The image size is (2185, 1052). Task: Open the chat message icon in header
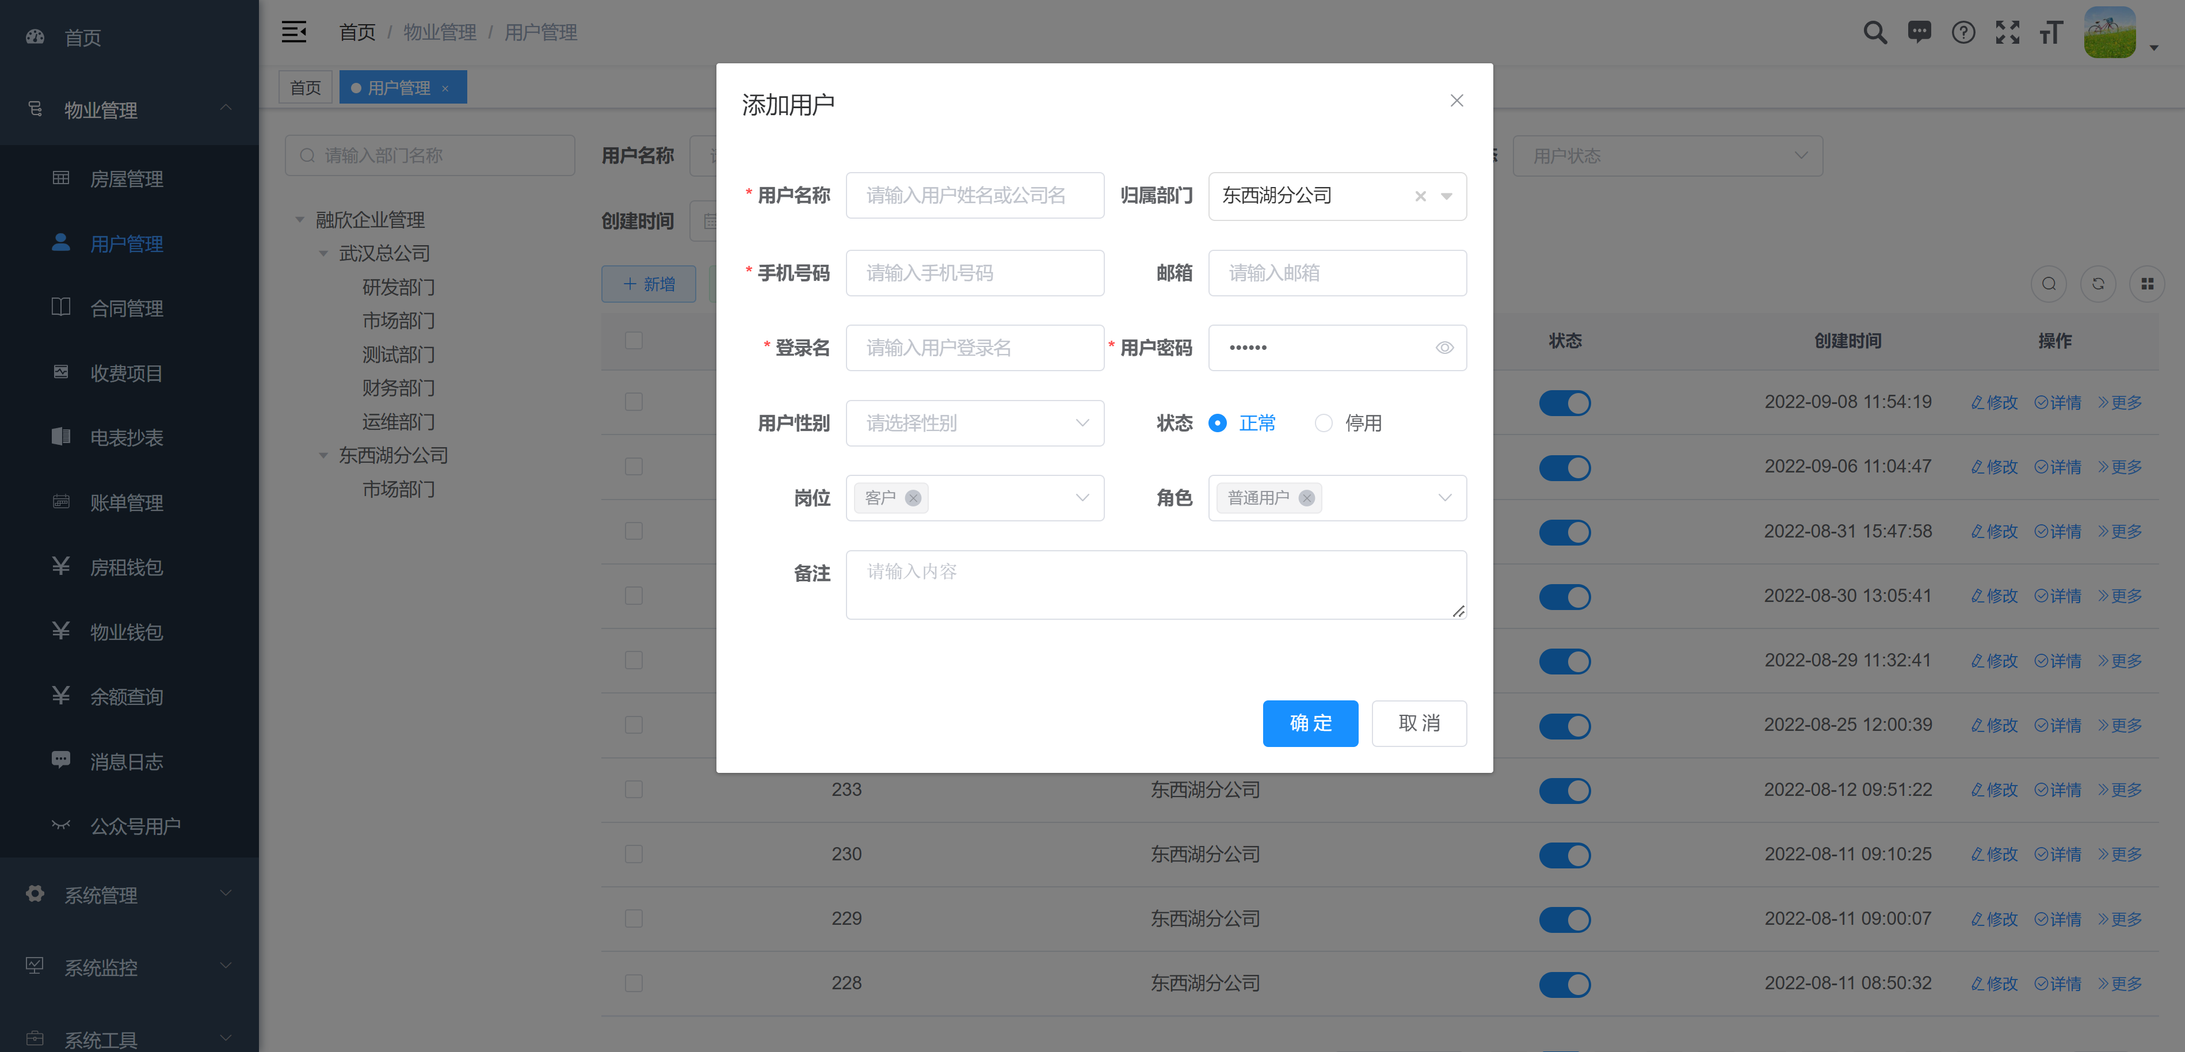[1920, 32]
